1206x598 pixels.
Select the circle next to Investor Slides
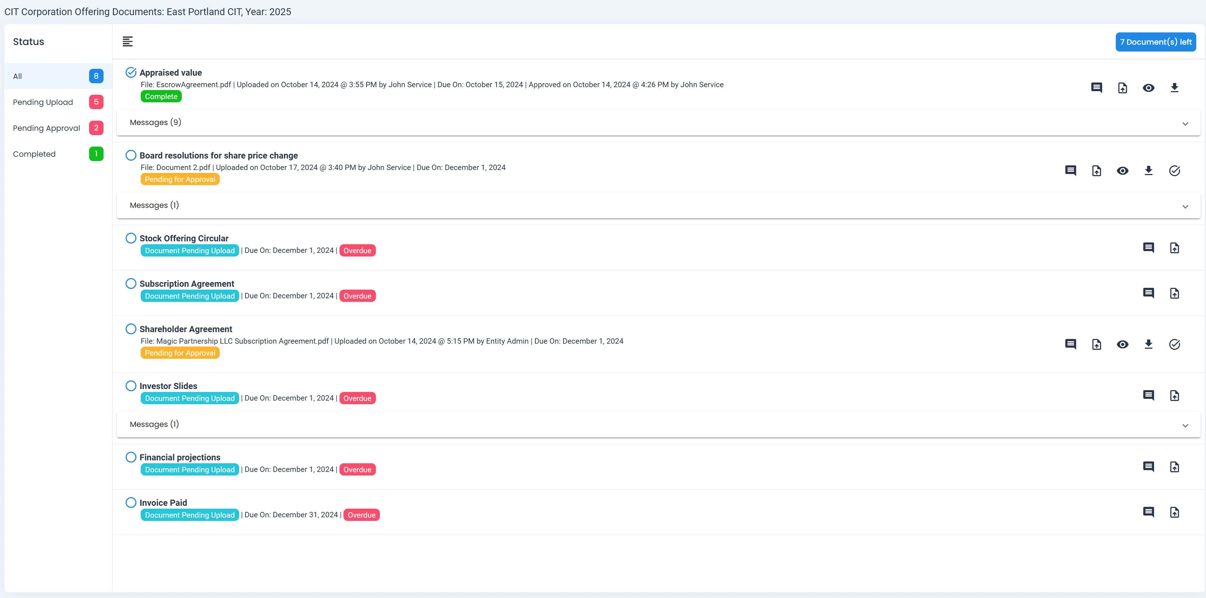click(131, 386)
